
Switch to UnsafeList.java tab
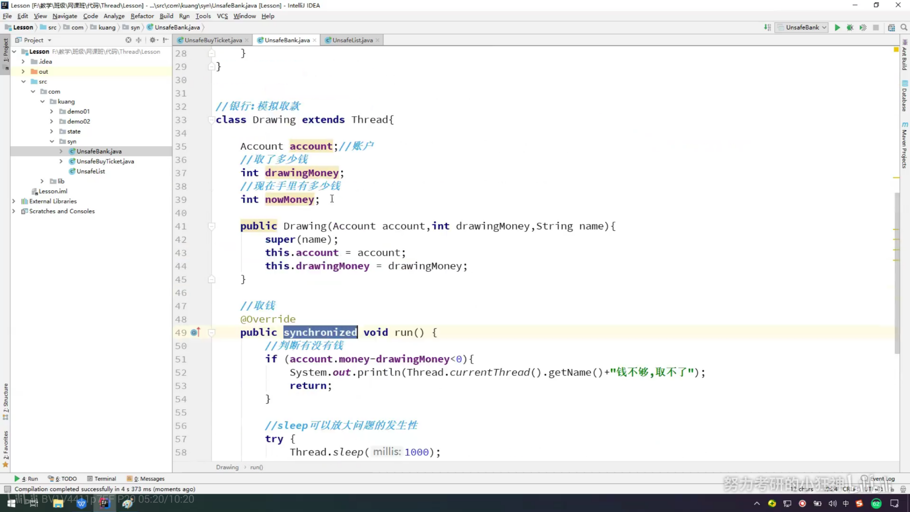352,40
